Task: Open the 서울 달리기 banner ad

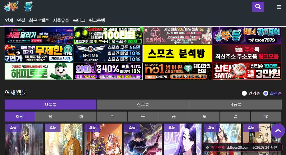Action: click(39, 35)
